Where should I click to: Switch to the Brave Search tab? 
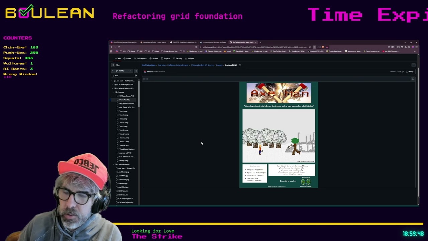tap(153, 43)
